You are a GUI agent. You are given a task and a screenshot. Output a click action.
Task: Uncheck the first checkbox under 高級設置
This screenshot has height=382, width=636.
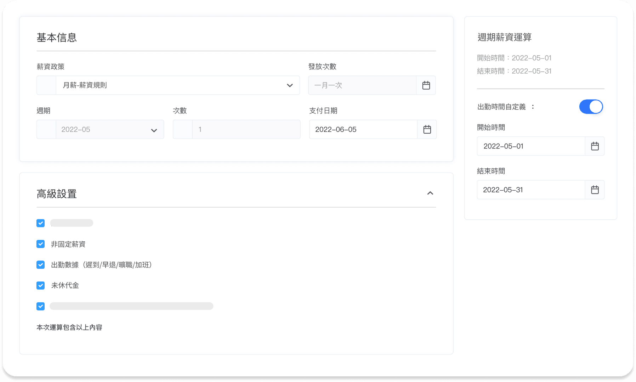[x=41, y=223]
